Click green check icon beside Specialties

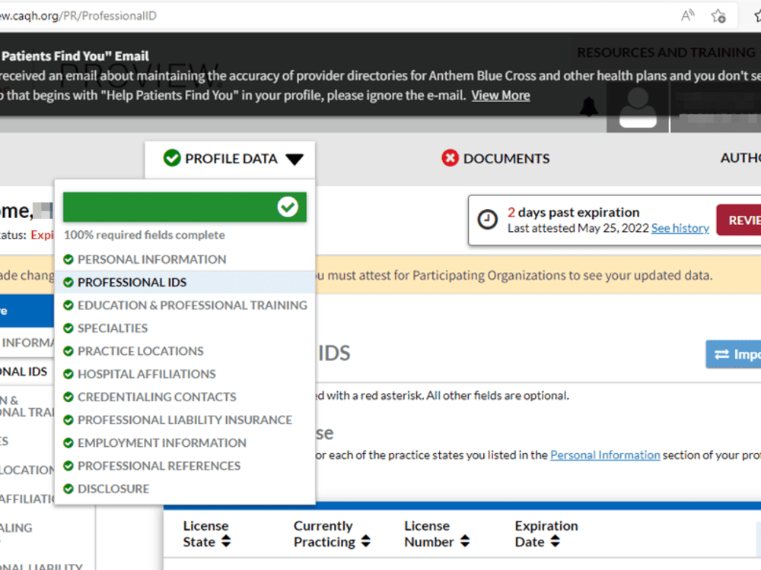pos(68,328)
